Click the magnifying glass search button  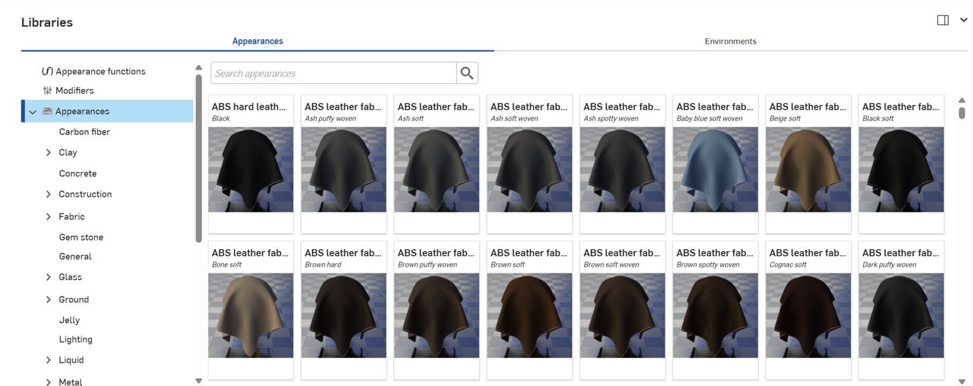tap(467, 73)
